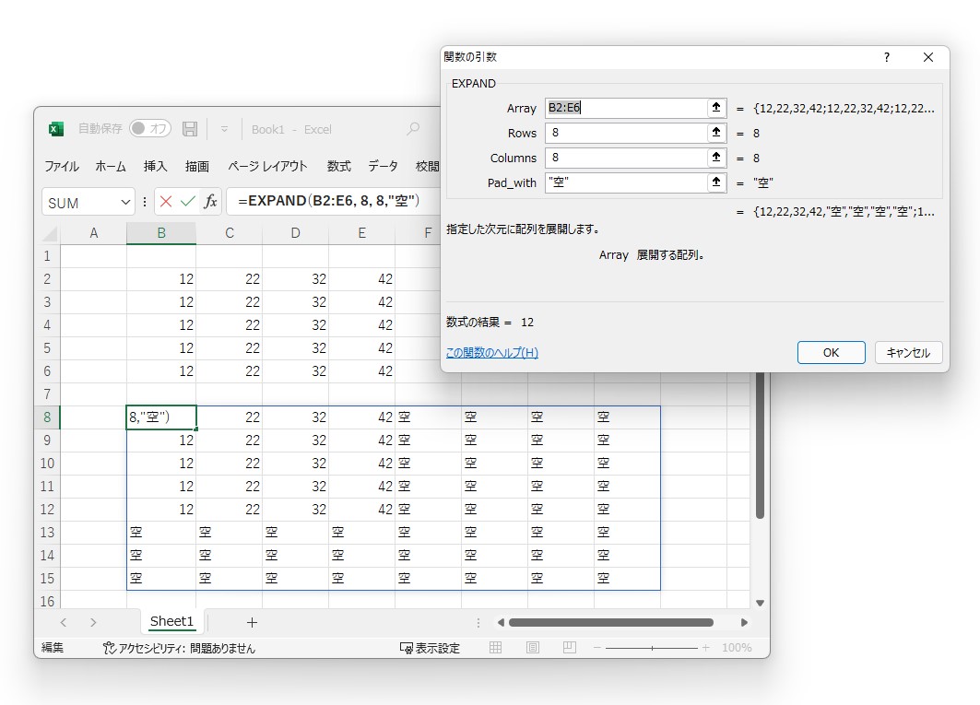This screenshot has height=705, width=980.
Task: Click the horizontal scrollbar right arrow
Action: tap(744, 622)
